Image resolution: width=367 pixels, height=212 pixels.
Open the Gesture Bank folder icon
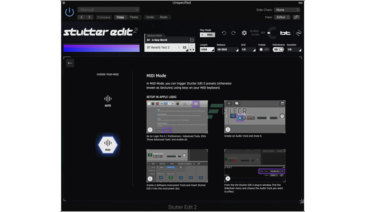[192, 40]
